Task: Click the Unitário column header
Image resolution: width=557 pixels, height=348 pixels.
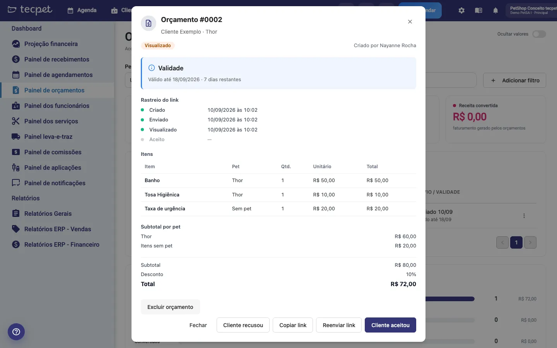Action: click(x=322, y=167)
